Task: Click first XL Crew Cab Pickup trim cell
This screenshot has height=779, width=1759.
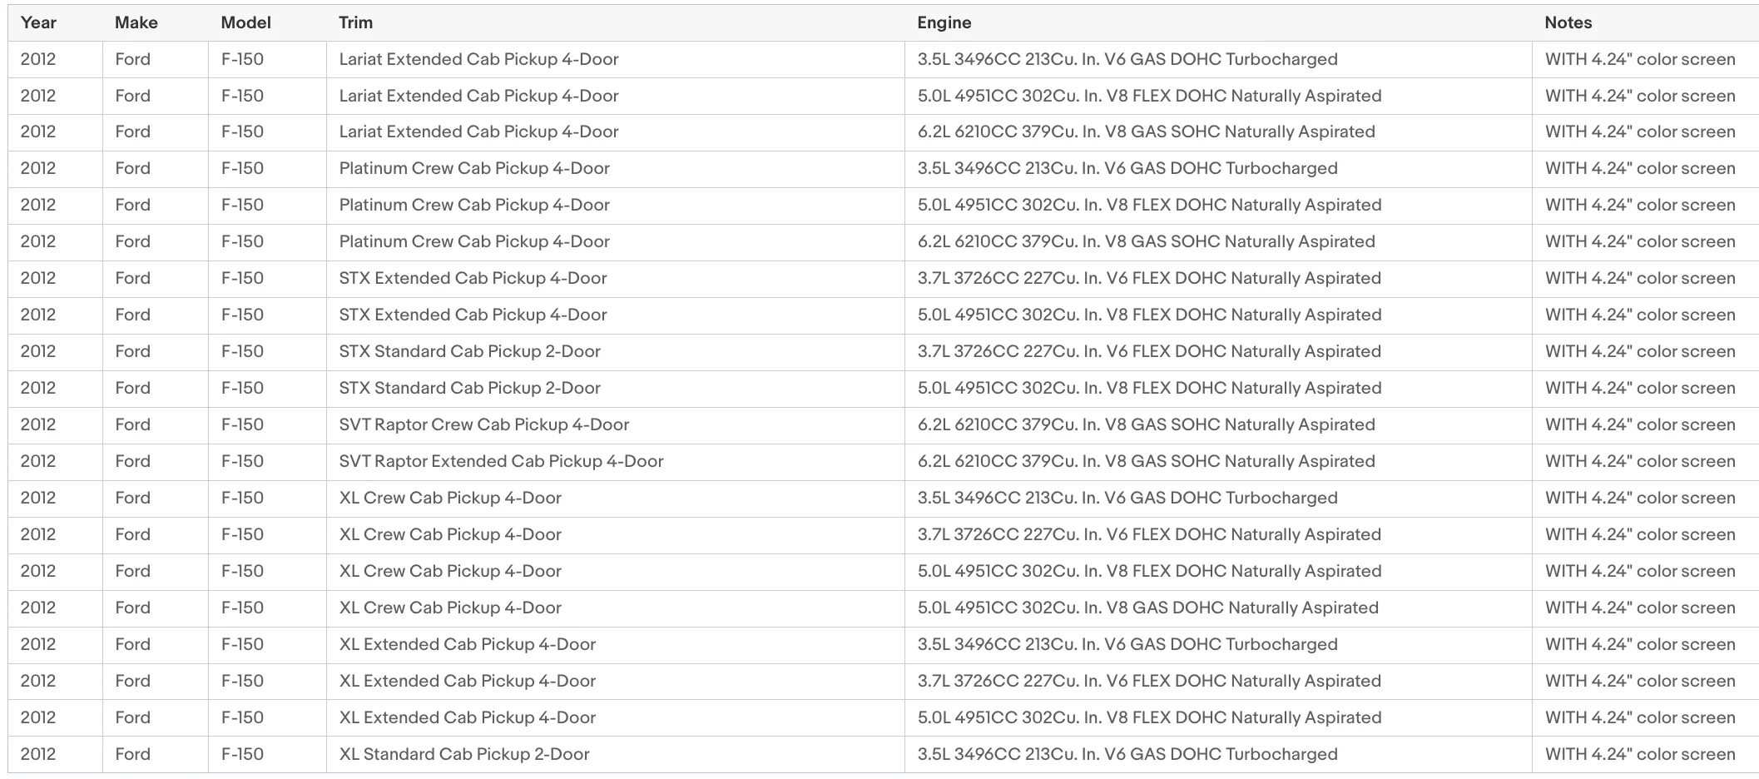Action: (x=616, y=499)
